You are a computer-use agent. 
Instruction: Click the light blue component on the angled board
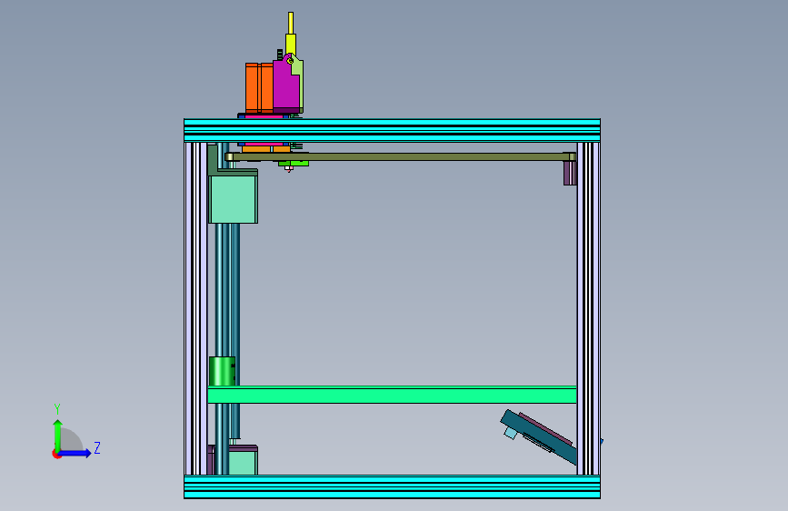tap(511, 433)
